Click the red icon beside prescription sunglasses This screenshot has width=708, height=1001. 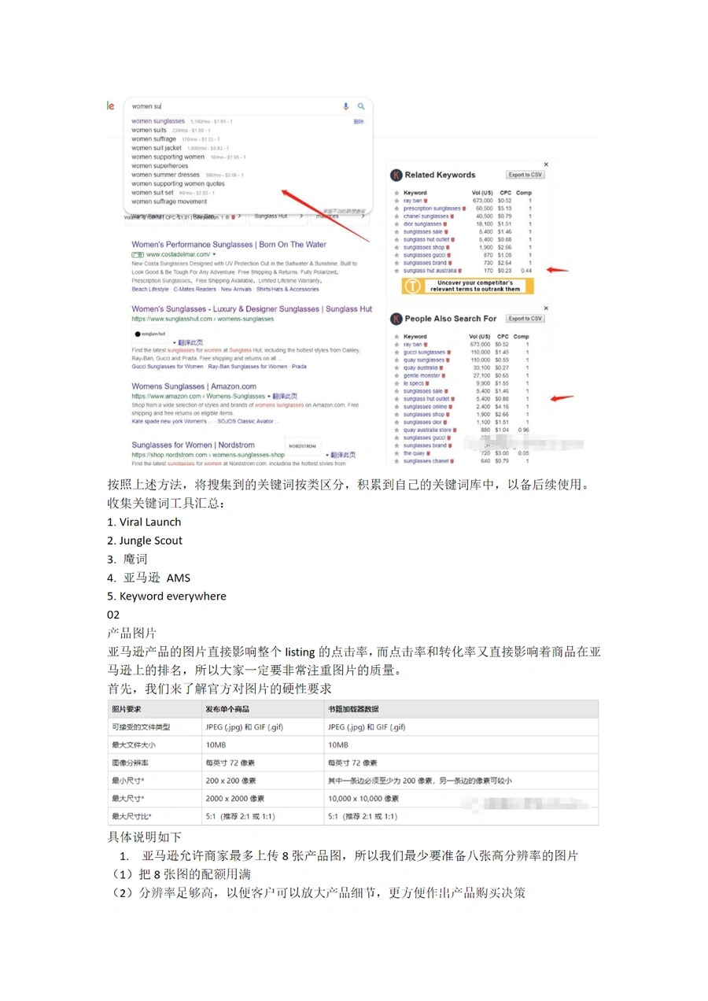pos(464,209)
